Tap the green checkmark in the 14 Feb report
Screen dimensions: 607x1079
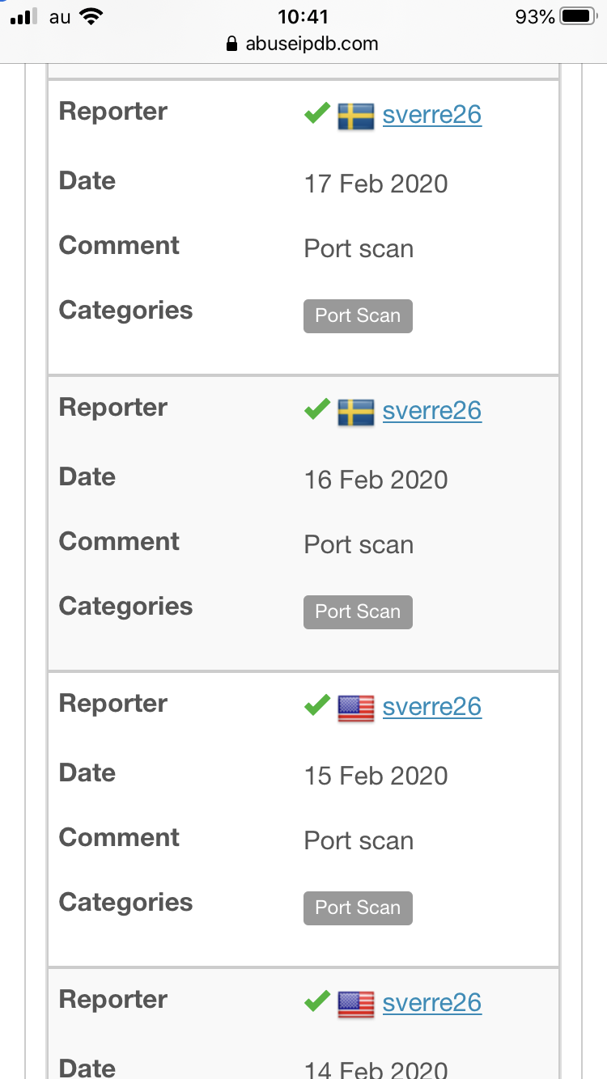tap(316, 1002)
